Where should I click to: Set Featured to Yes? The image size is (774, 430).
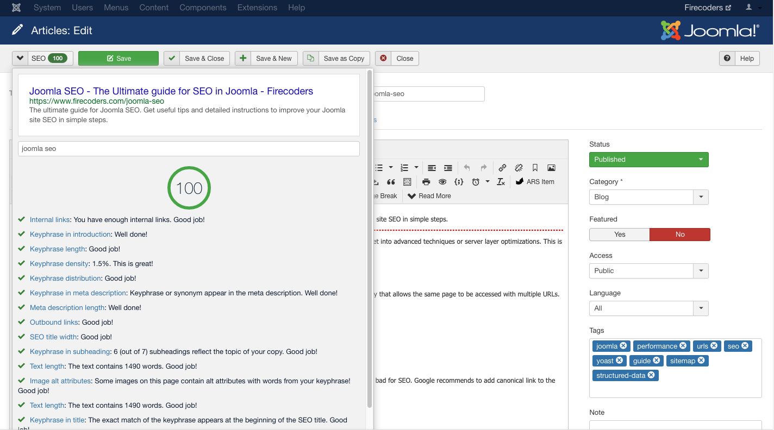[x=620, y=235]
